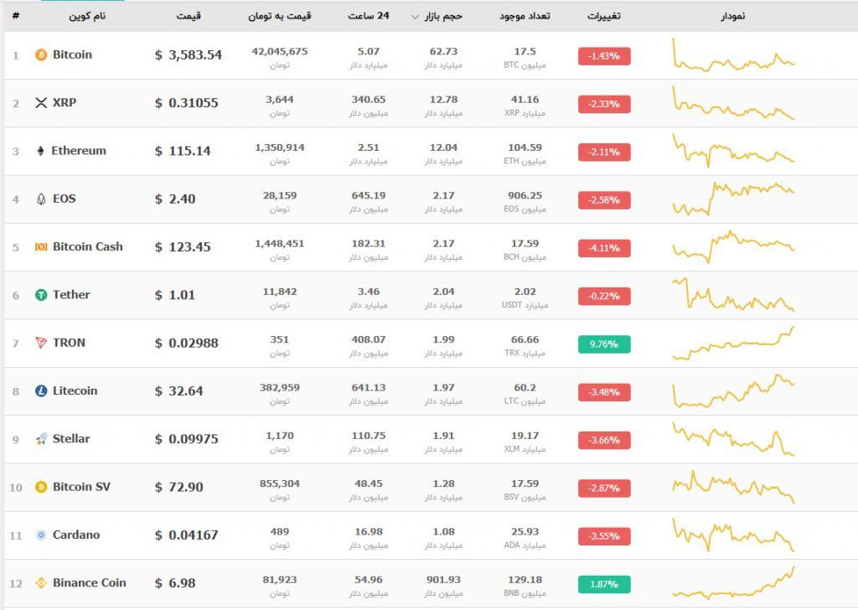Sort by market cap dropdown arrow
Image resolution: width=858 pixels, height=610 pixels.
(x=415, y=17)
